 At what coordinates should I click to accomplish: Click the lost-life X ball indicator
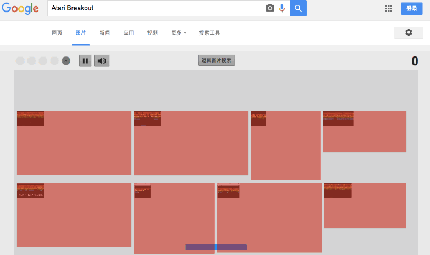tap(66, 61)
